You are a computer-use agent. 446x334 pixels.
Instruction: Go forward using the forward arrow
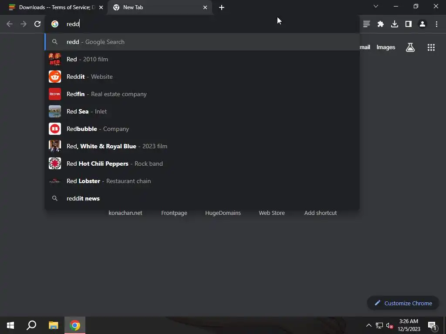point(24,24)
